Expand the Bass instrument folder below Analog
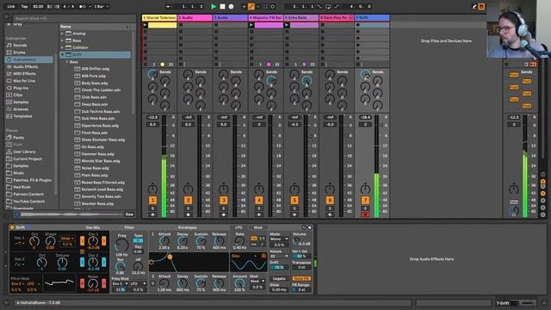 (x=62, y=40)
